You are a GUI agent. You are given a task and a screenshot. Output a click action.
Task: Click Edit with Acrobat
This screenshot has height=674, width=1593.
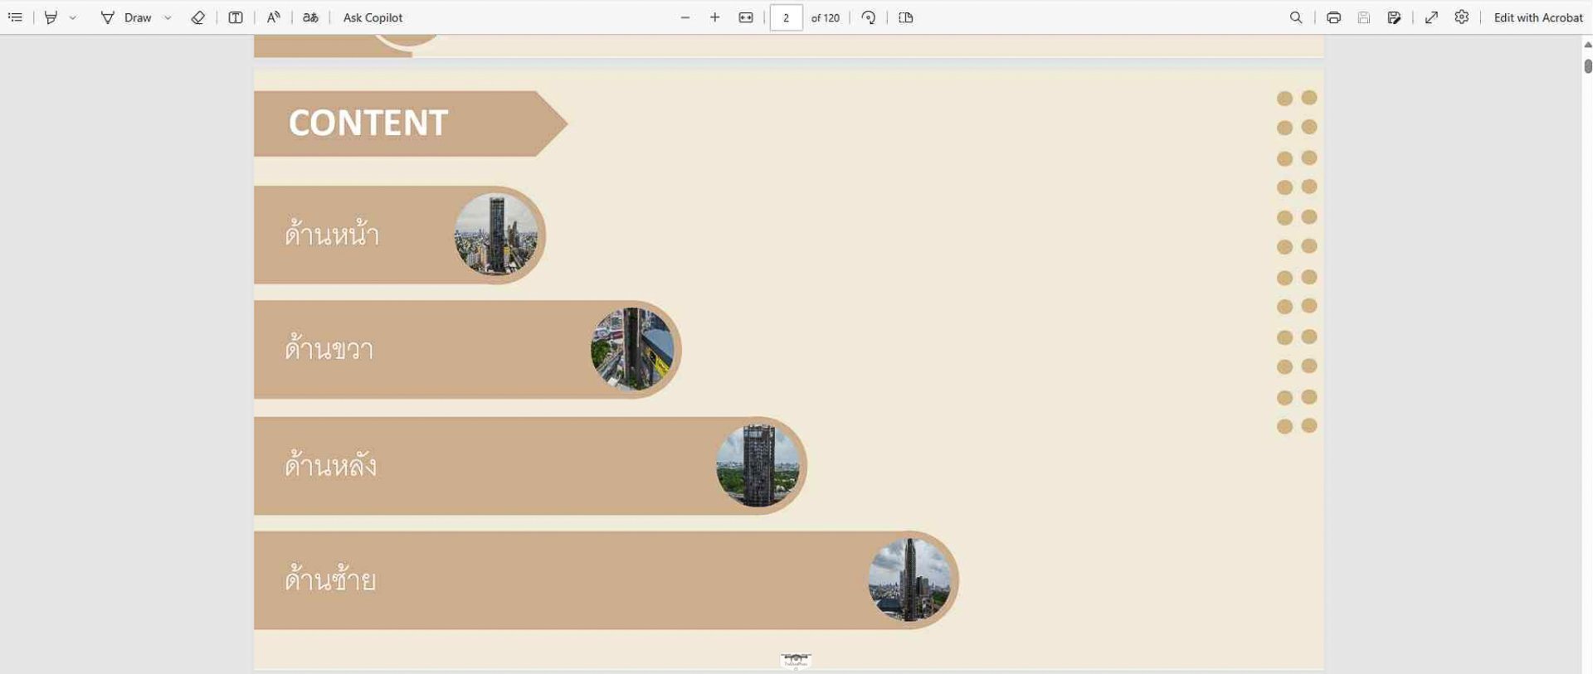click(x=1538, y=17)
